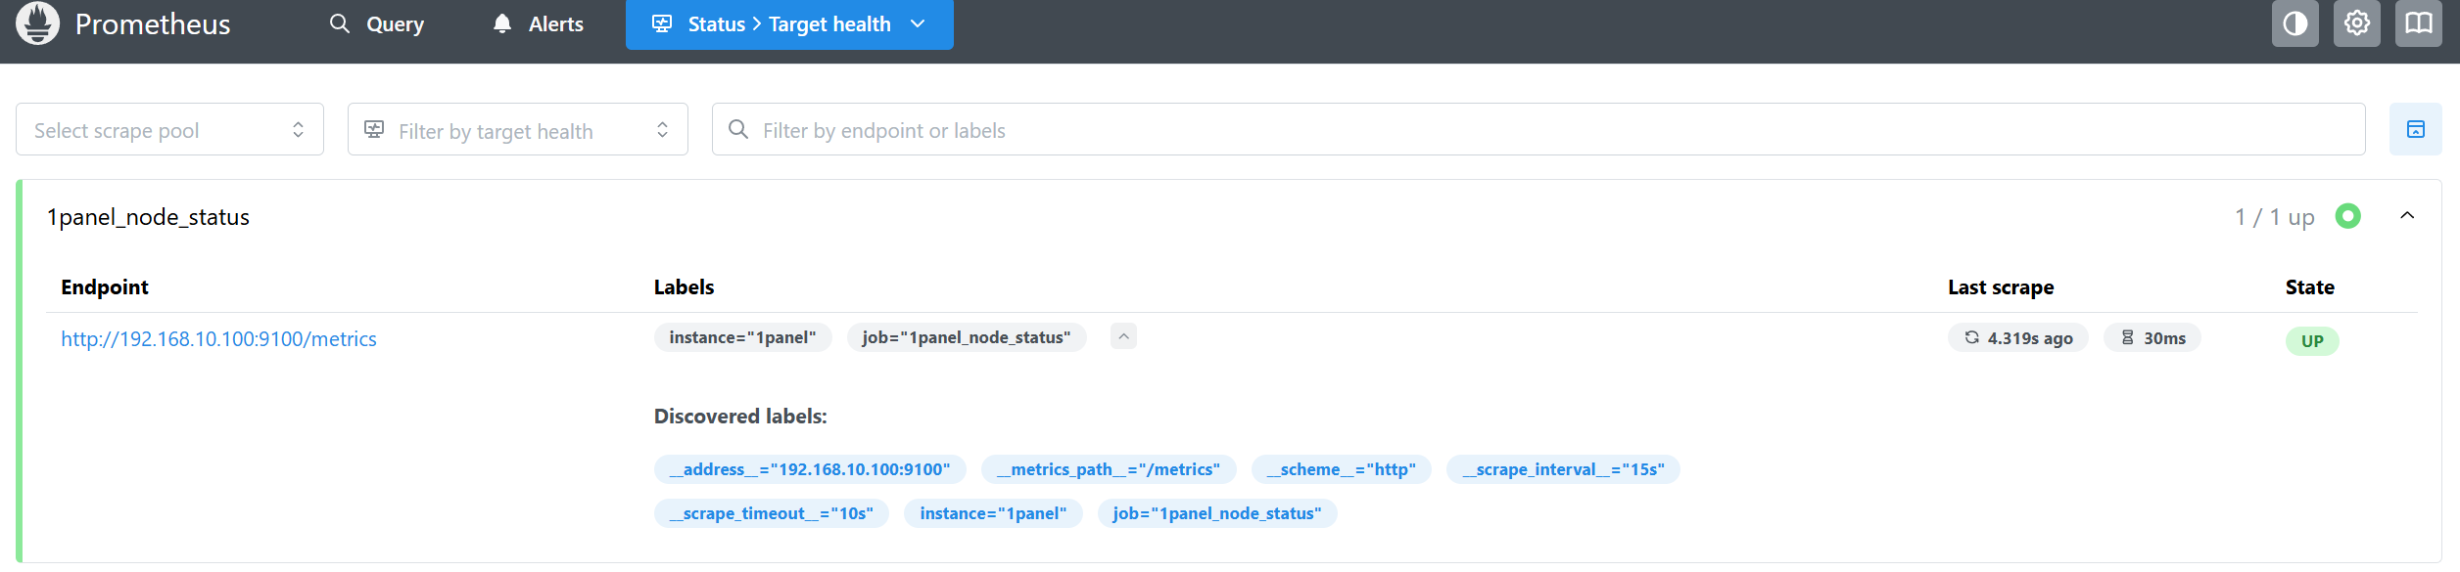Open the documentation book icon
The height and width of the screenshot is (572, 2460).
click(2418, 23)
